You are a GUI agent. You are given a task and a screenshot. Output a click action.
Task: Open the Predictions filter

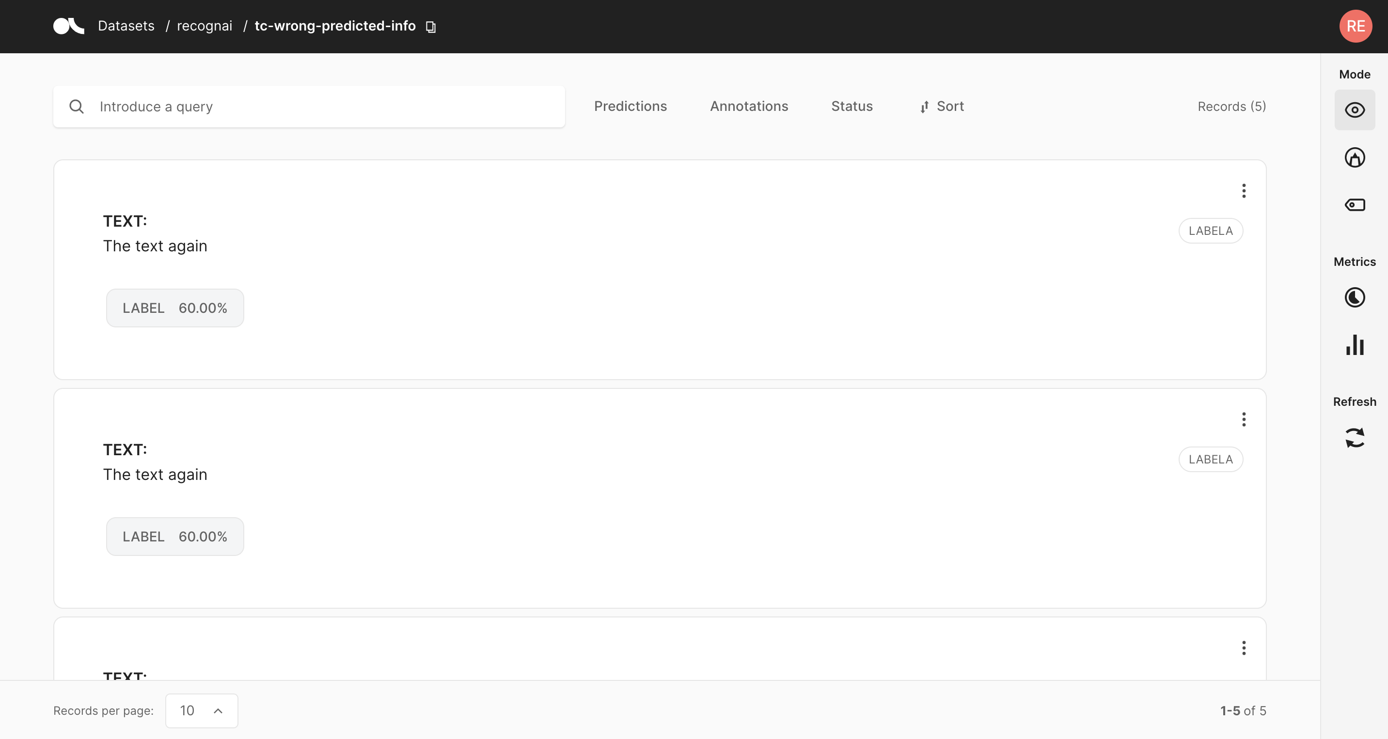pyautogui.click(x=631, y=107)
